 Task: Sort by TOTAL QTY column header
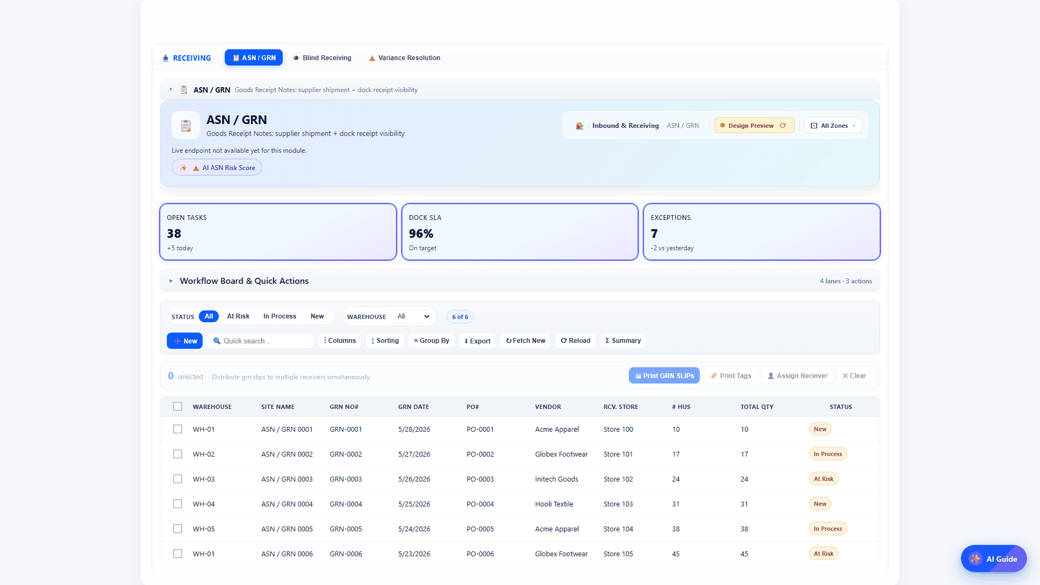tap(757, 407)
